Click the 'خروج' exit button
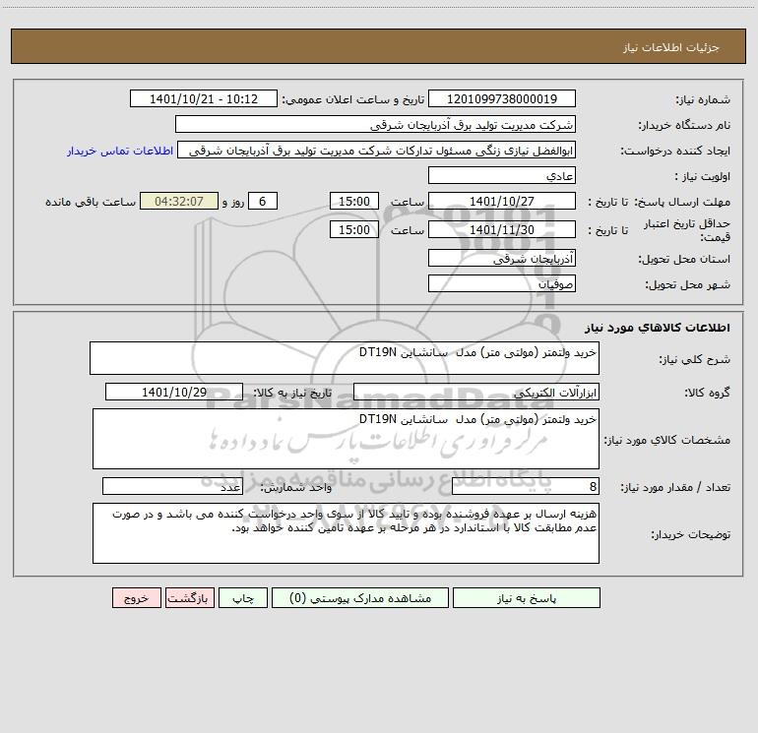Image resolution: width=758 pixels, height=733 pixels. point(136,597)
